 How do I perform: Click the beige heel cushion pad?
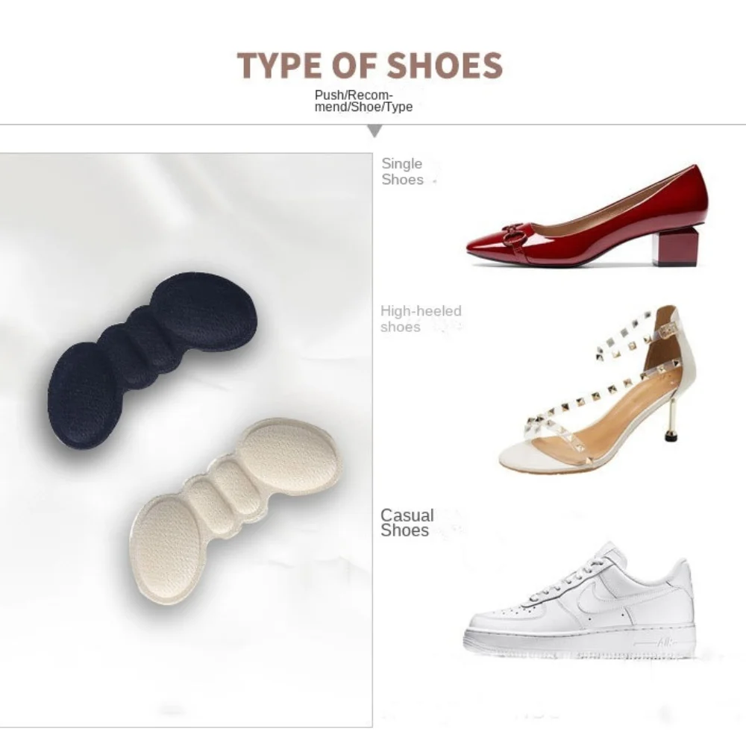coord(236,510)
